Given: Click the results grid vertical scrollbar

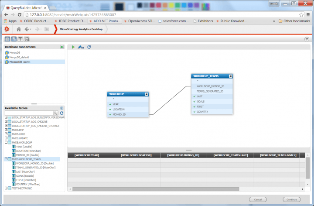Looking at the screenshot, I should [307, 168].
